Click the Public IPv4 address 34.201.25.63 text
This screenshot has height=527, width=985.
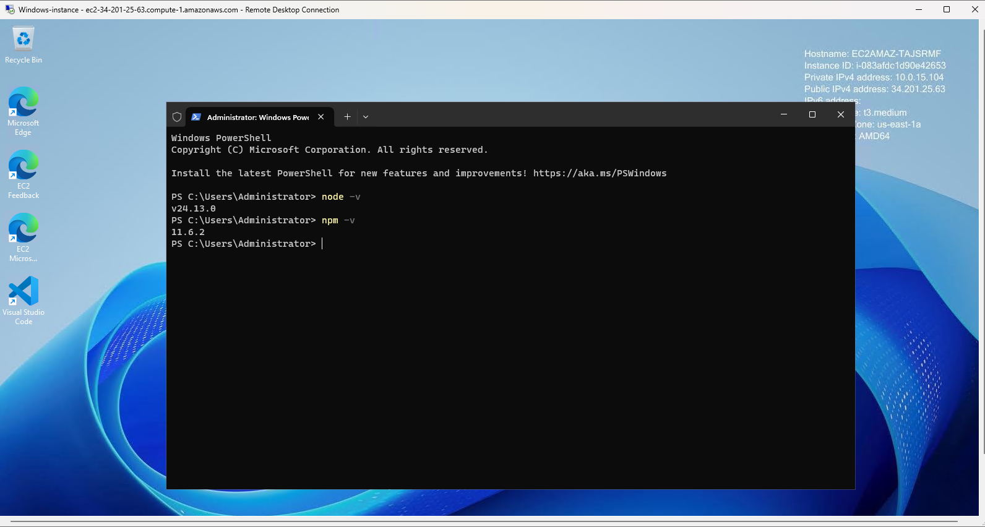tap(875, 89)
